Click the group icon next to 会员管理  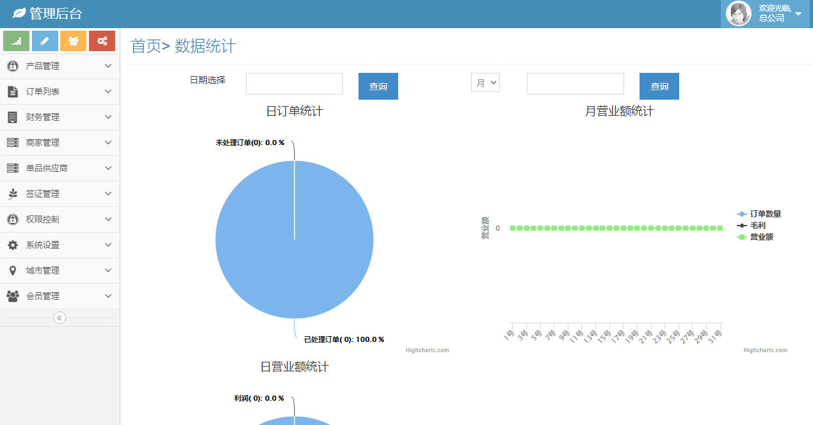(12, 296)
